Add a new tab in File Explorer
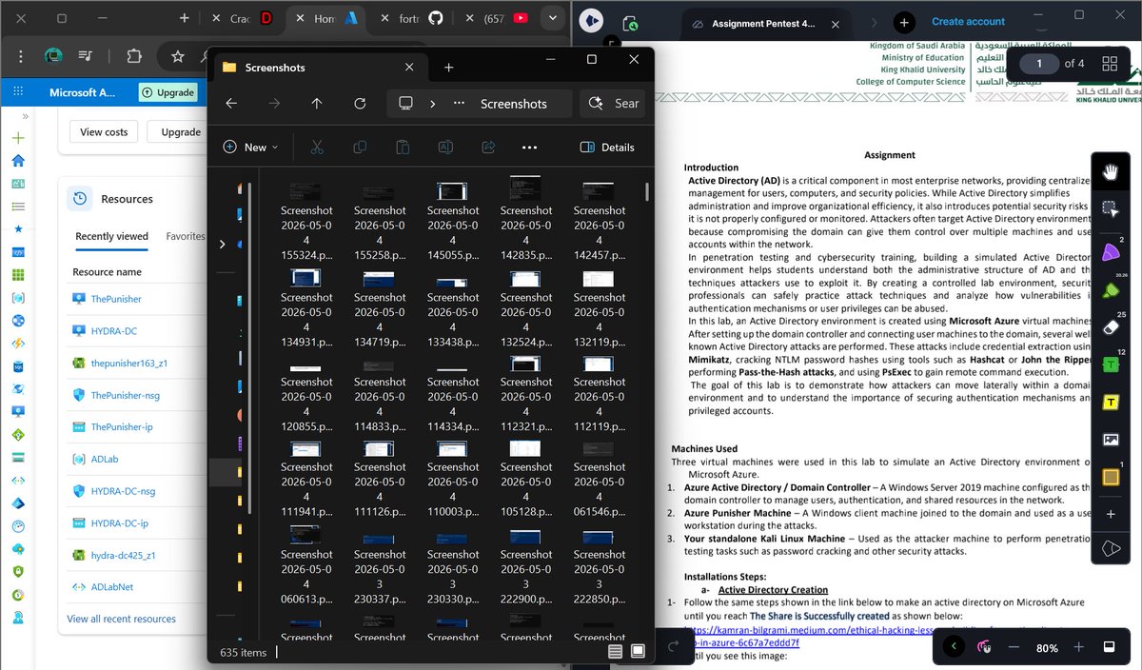Image resolution: width=1142 pixels, height=670 pixels. point(448,68)
